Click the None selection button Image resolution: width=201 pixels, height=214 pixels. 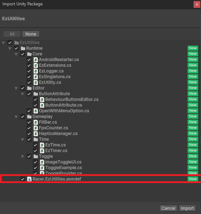pyautogui.click(x=31, y=34)
